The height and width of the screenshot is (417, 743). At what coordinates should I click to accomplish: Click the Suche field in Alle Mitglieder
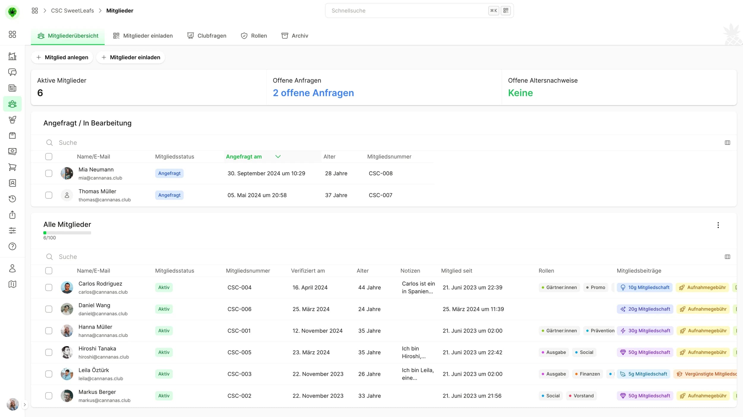[x=383, y=257]
